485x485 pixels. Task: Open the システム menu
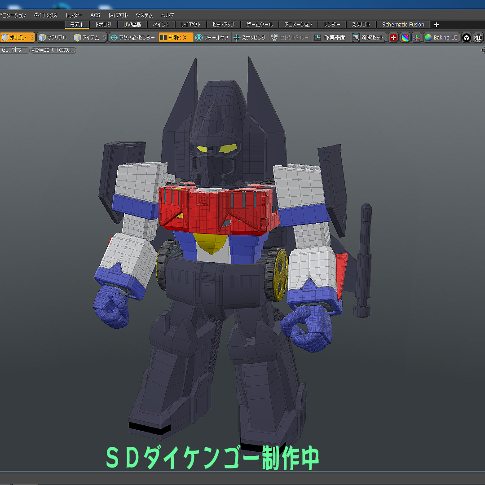pyautogui.click(x=144, y=15)
